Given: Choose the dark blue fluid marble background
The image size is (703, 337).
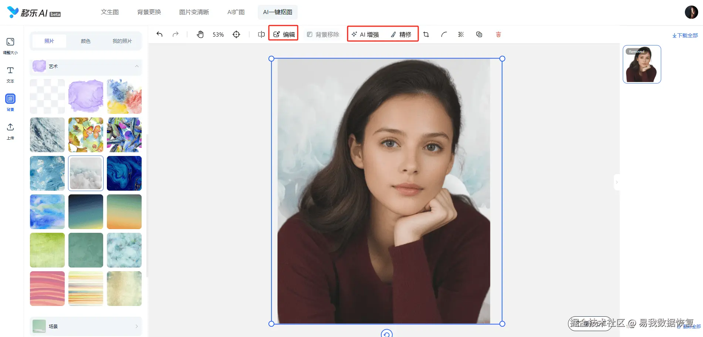Looking at the screenshot, I should 124,173.
